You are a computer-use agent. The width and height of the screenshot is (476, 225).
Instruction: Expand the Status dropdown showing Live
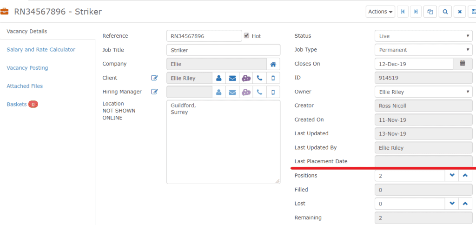tap(423, 36)
